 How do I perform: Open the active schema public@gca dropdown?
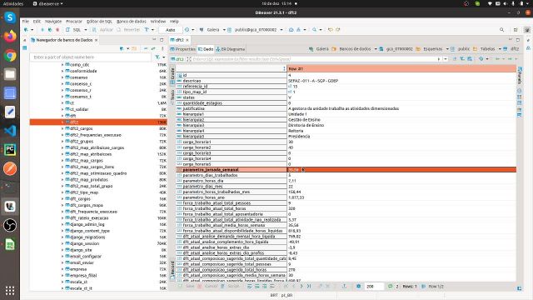point(281,30)
